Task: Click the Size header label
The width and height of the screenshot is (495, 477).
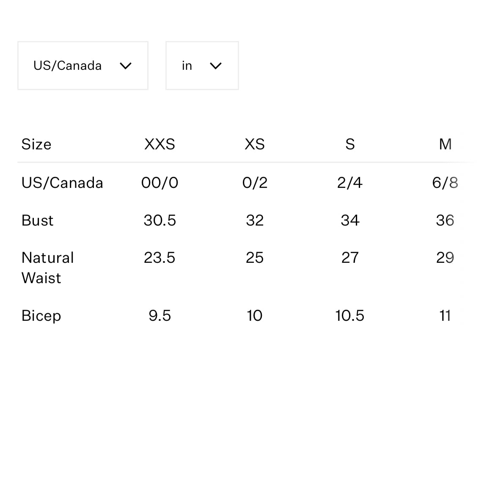Action: point(36,144)
